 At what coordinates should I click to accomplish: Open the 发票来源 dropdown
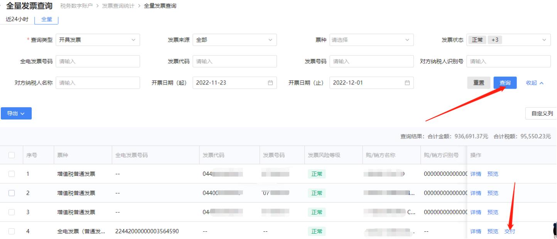pos(234,40)
